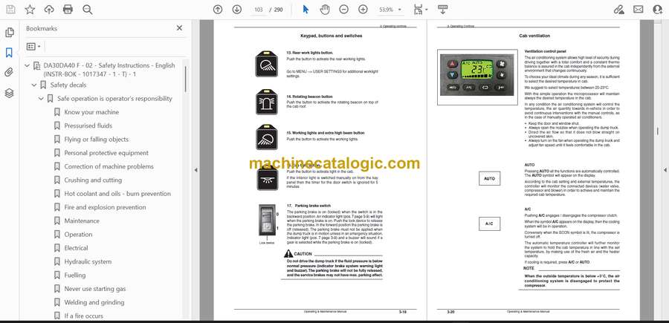
Task: Activate the hand pan tool
Action: pyautogui.click(x=325, y=10)
